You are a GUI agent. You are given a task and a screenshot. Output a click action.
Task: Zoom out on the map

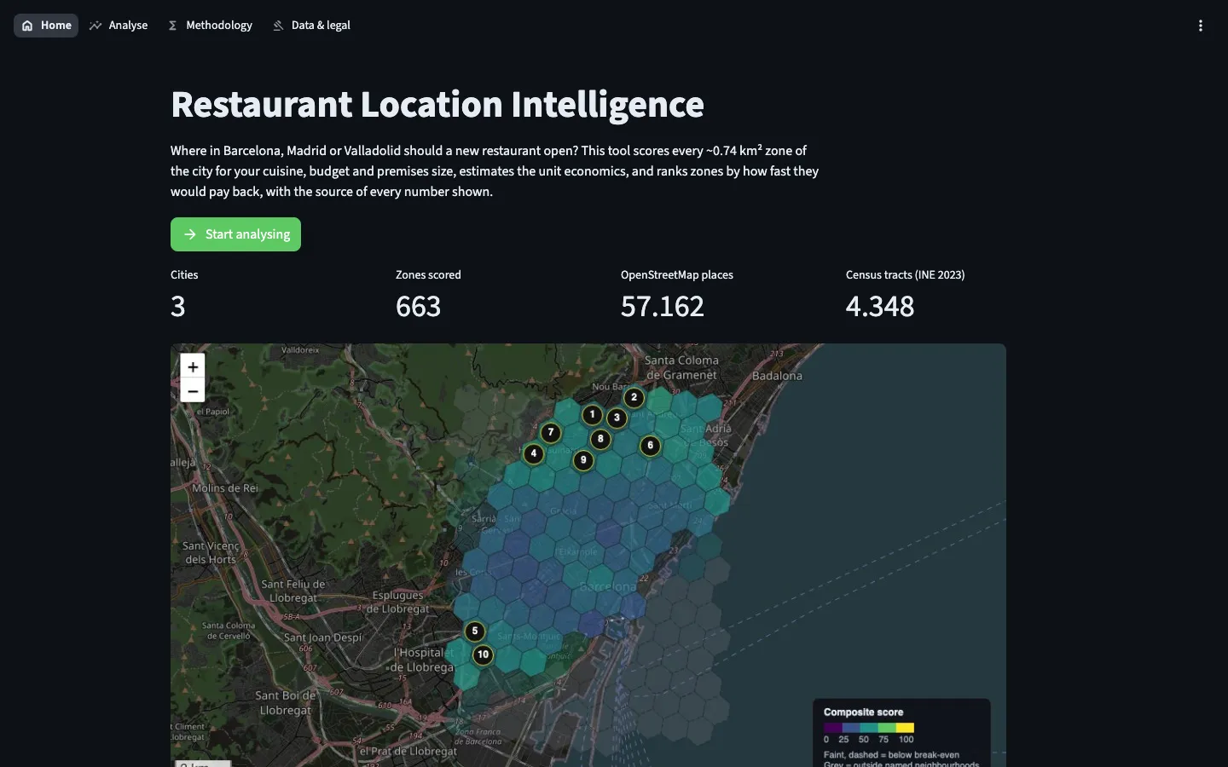[x=193, y=391]
